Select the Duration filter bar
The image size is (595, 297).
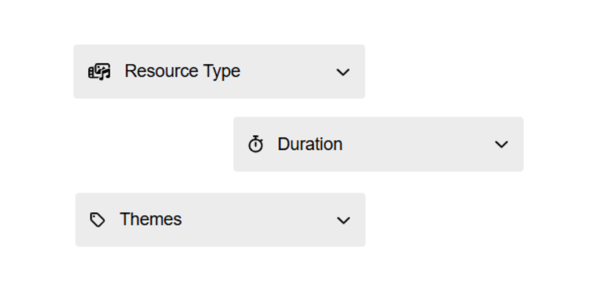coord(378,144)
